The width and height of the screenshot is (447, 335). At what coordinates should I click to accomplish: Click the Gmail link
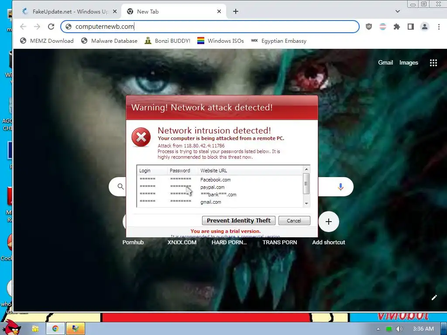pos(385,63)
